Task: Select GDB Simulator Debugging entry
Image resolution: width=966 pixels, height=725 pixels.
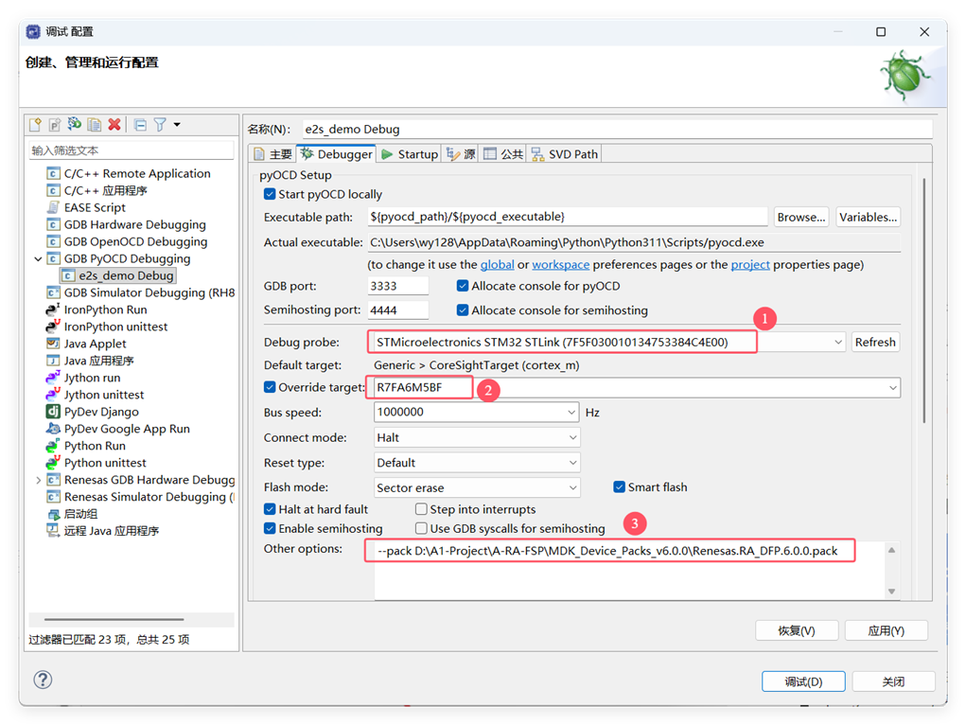Action: pos(149,292)
